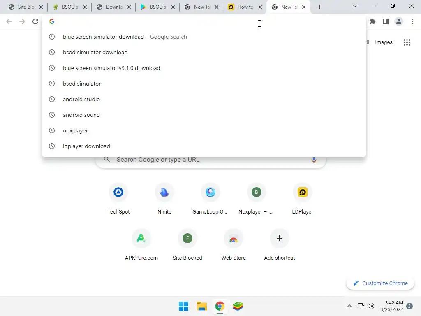
Task: Start voice search with microphone icon
Action: [314, 160]
